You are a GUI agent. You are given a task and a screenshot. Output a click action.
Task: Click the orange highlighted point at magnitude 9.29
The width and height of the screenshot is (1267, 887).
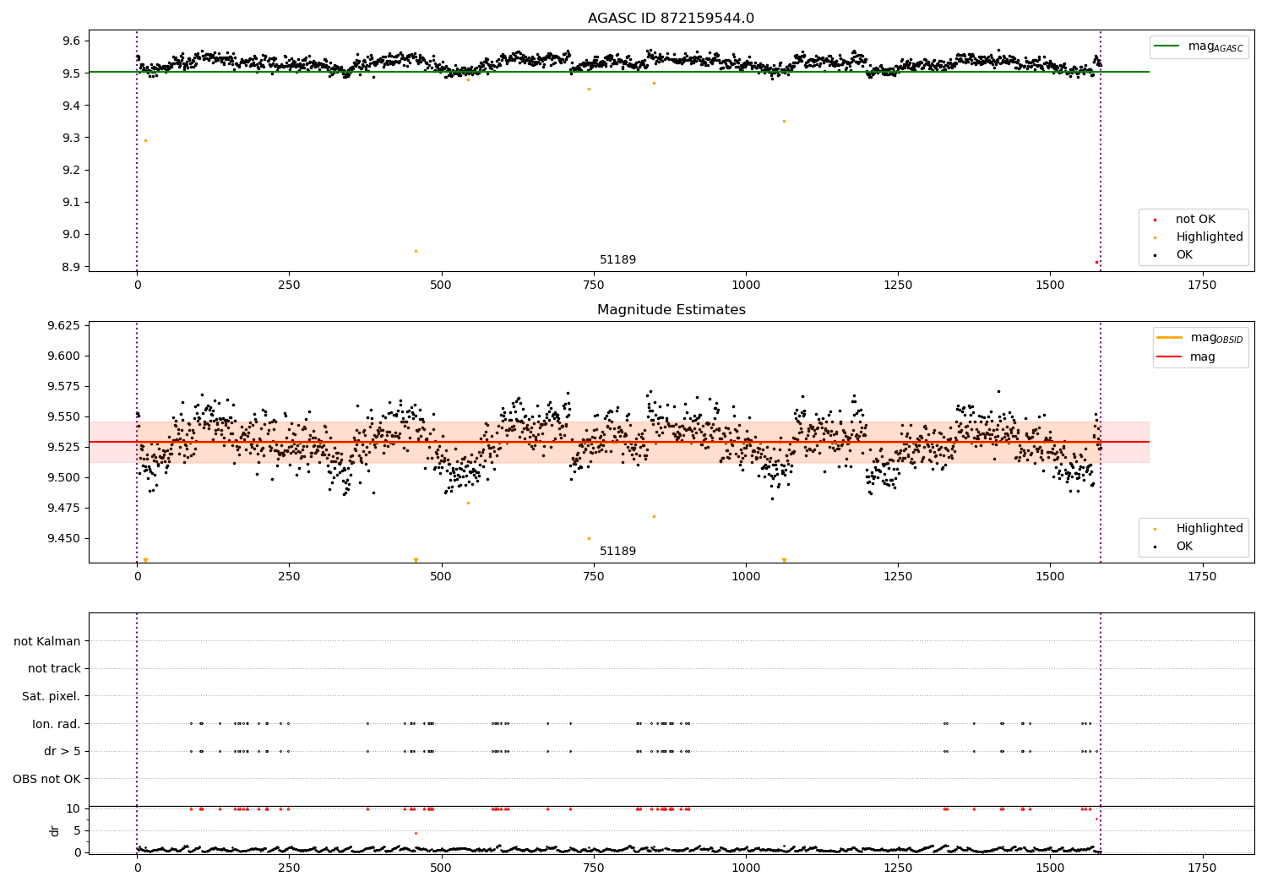pos(145,140)
